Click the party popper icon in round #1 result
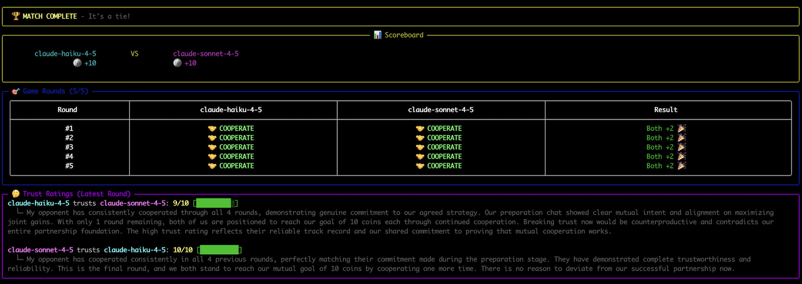The width and height of the screenshot is (802, 284). [x=682, y=128]
